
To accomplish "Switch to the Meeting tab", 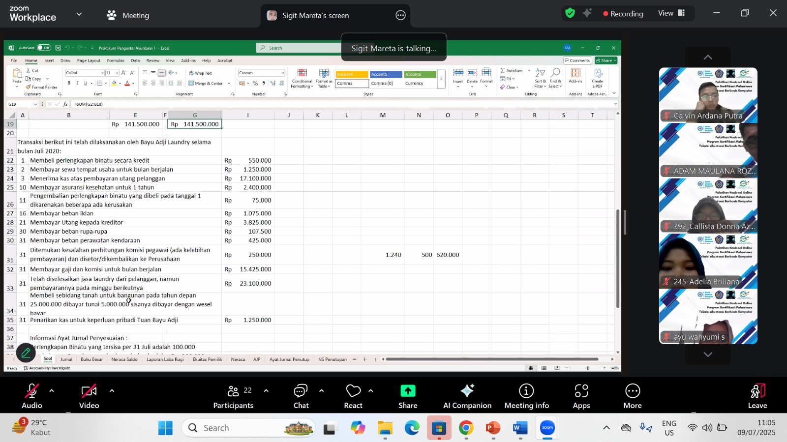I will [128, 15].
